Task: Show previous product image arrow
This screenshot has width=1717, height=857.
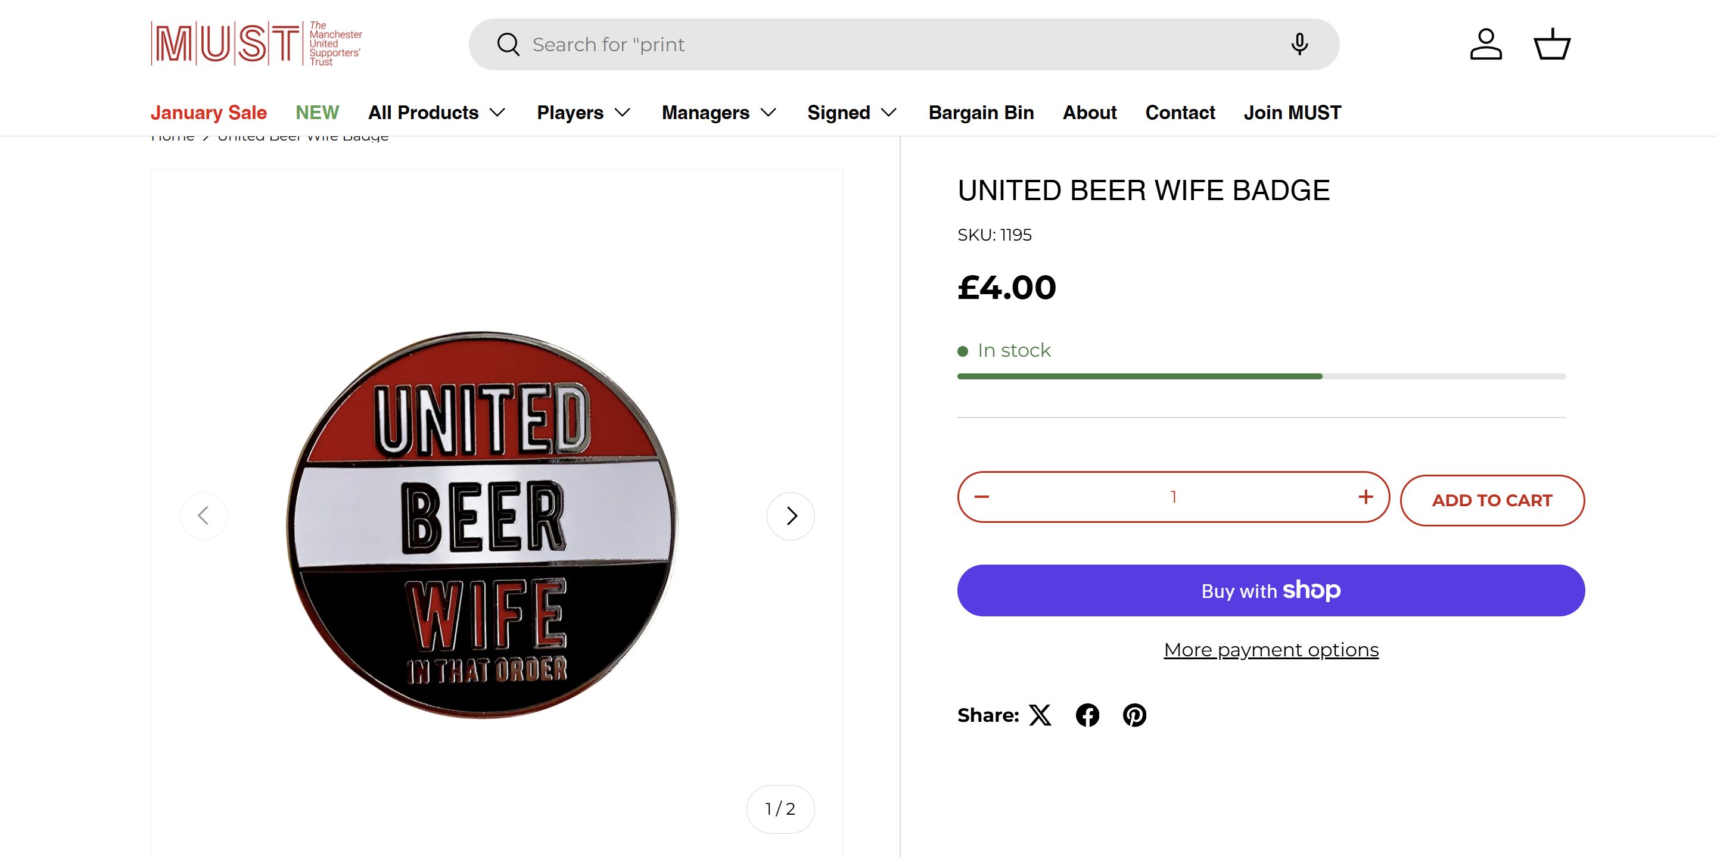Action: tap(204, 516)
